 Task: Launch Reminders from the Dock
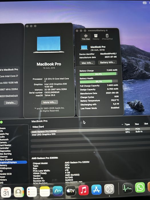tap(32, 192)
